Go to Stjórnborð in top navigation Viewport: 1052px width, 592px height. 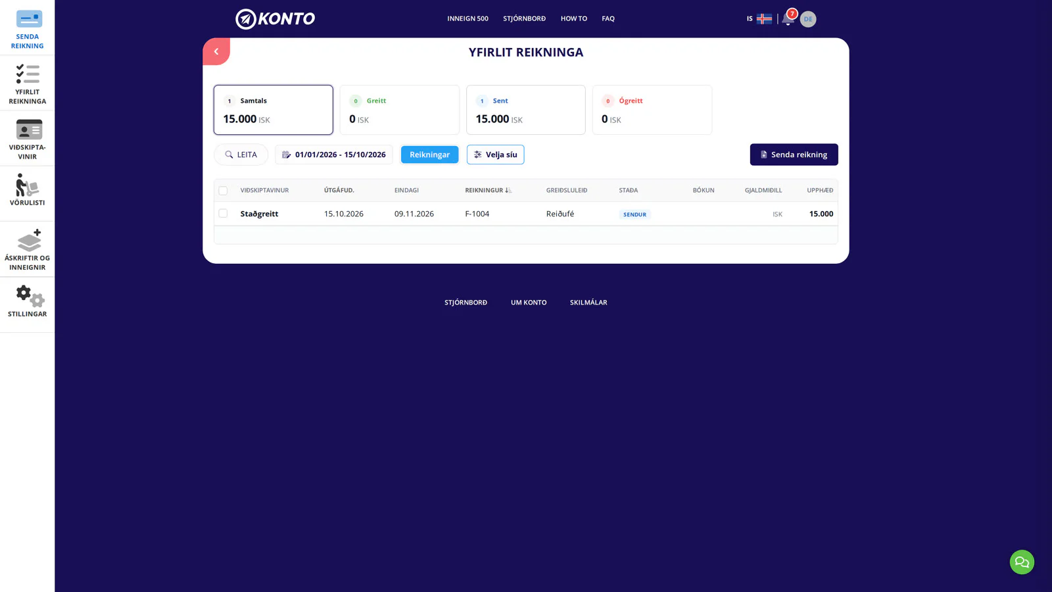(x=524, y=18)
